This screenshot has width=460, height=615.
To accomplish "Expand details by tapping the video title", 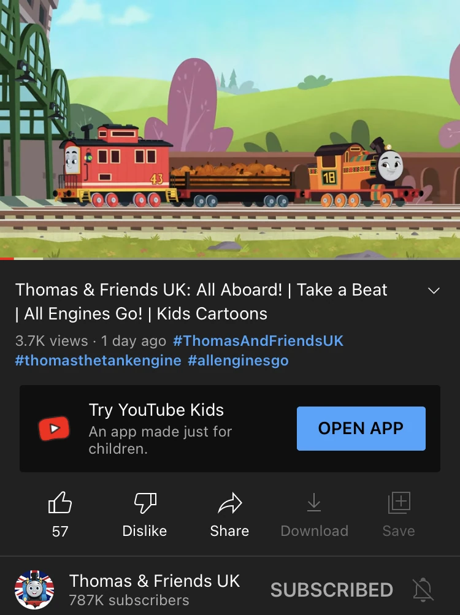I will 201,302.
